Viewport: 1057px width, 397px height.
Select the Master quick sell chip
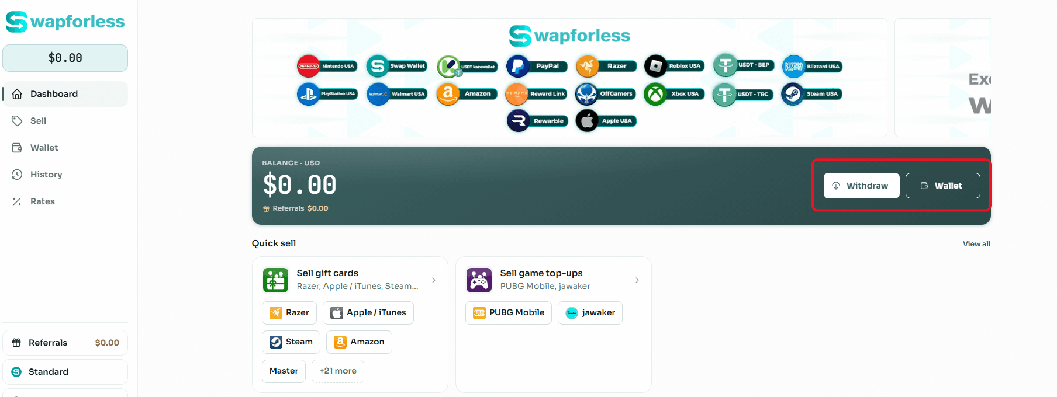(x=284, y=371)
